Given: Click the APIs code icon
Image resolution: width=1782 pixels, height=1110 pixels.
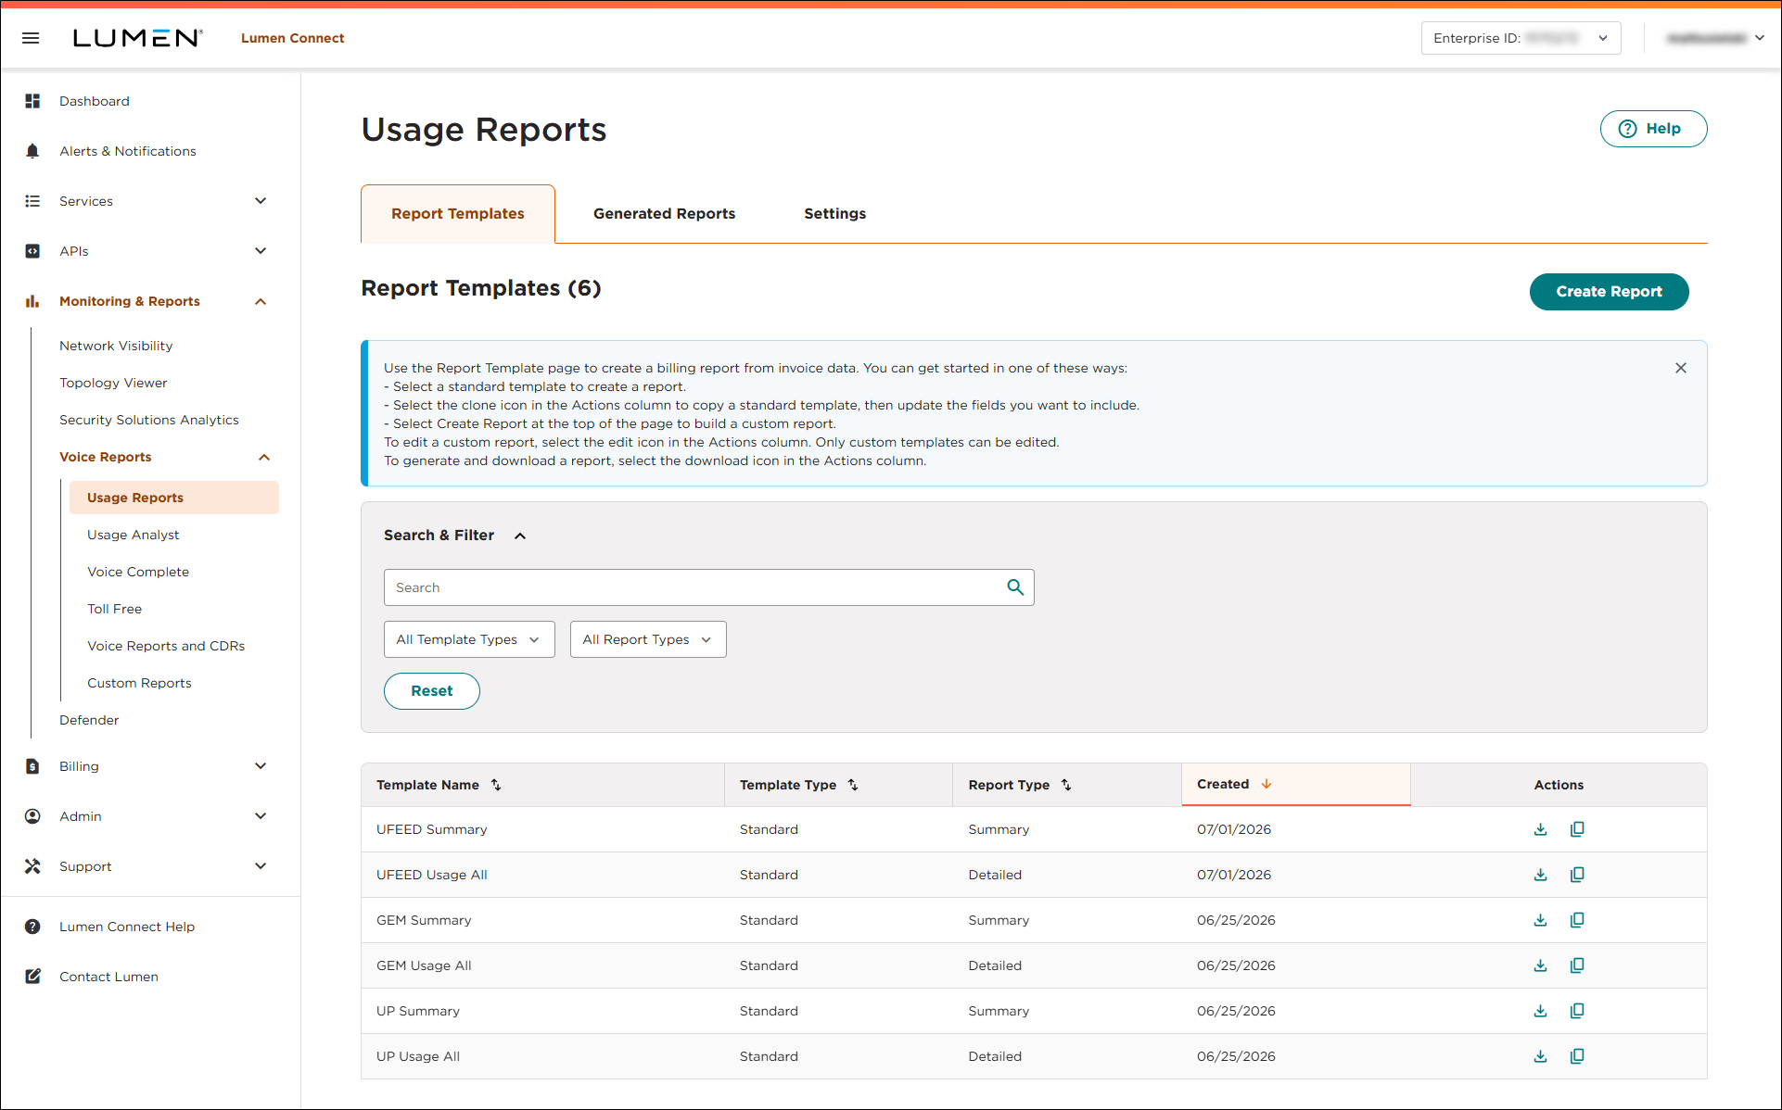Looking at the screenshot, I should [x=32, y=251].
